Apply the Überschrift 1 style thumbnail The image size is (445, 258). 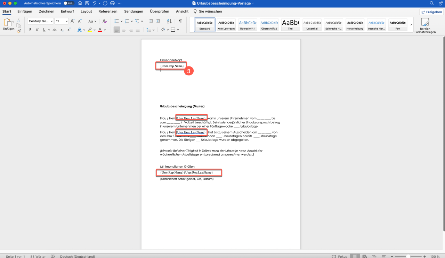(248, 25)
